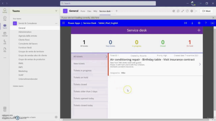Screen dimensions: 216x121
Task: Show tab conversation icon
Action: 178,11
